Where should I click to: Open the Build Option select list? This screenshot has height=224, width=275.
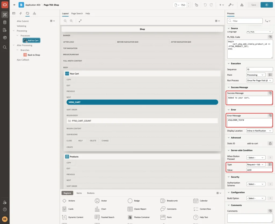point(256,198)
